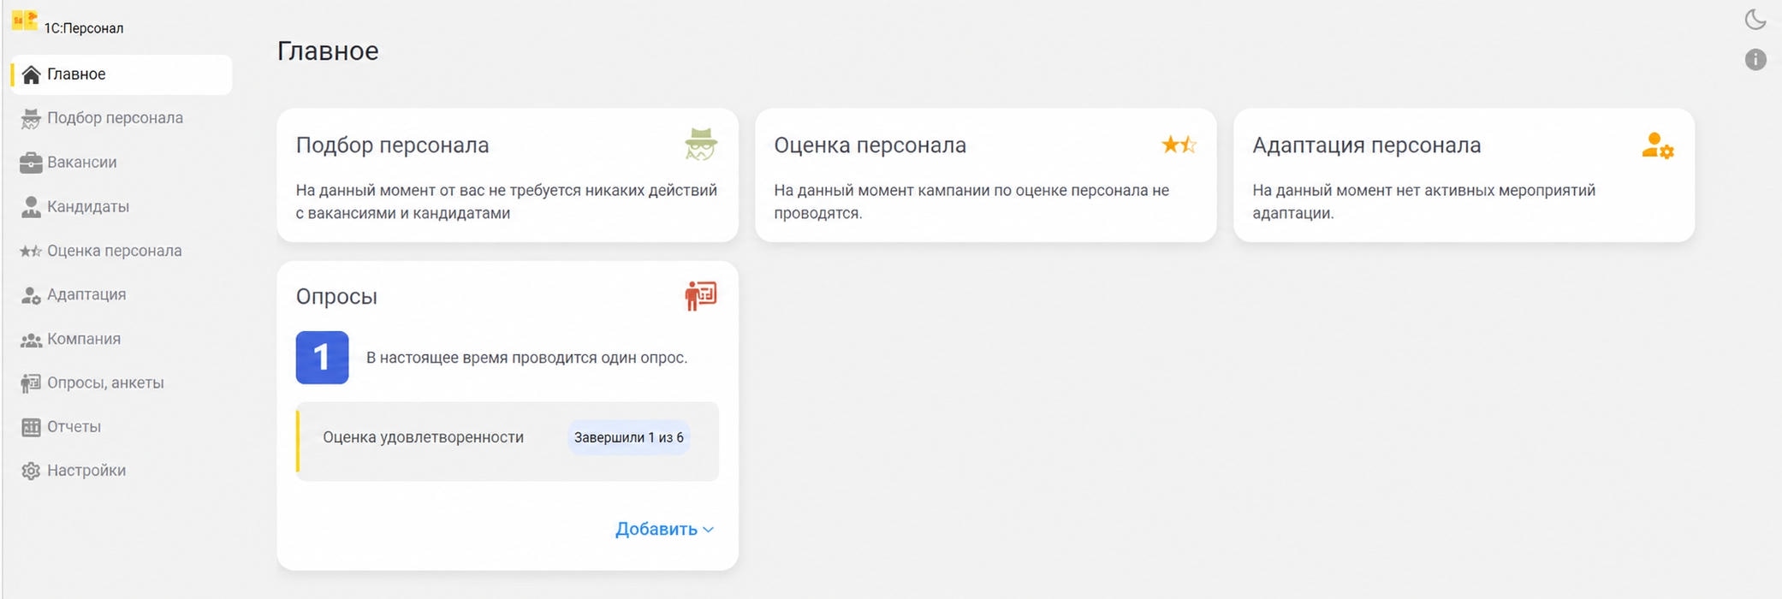Click the stars icon for Оценка персонала in sidebar
Screen dimensions: 1782x599
[31, 252]
